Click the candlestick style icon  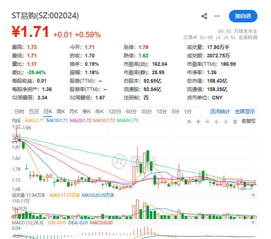(x=235, y=122)
